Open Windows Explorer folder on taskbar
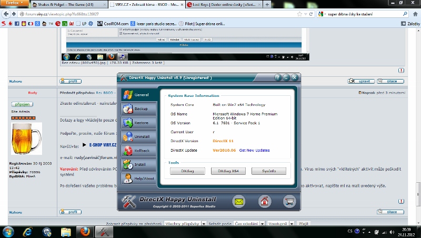Image resolution: width=421 pixels, height=238 pixels. (66, 232)
